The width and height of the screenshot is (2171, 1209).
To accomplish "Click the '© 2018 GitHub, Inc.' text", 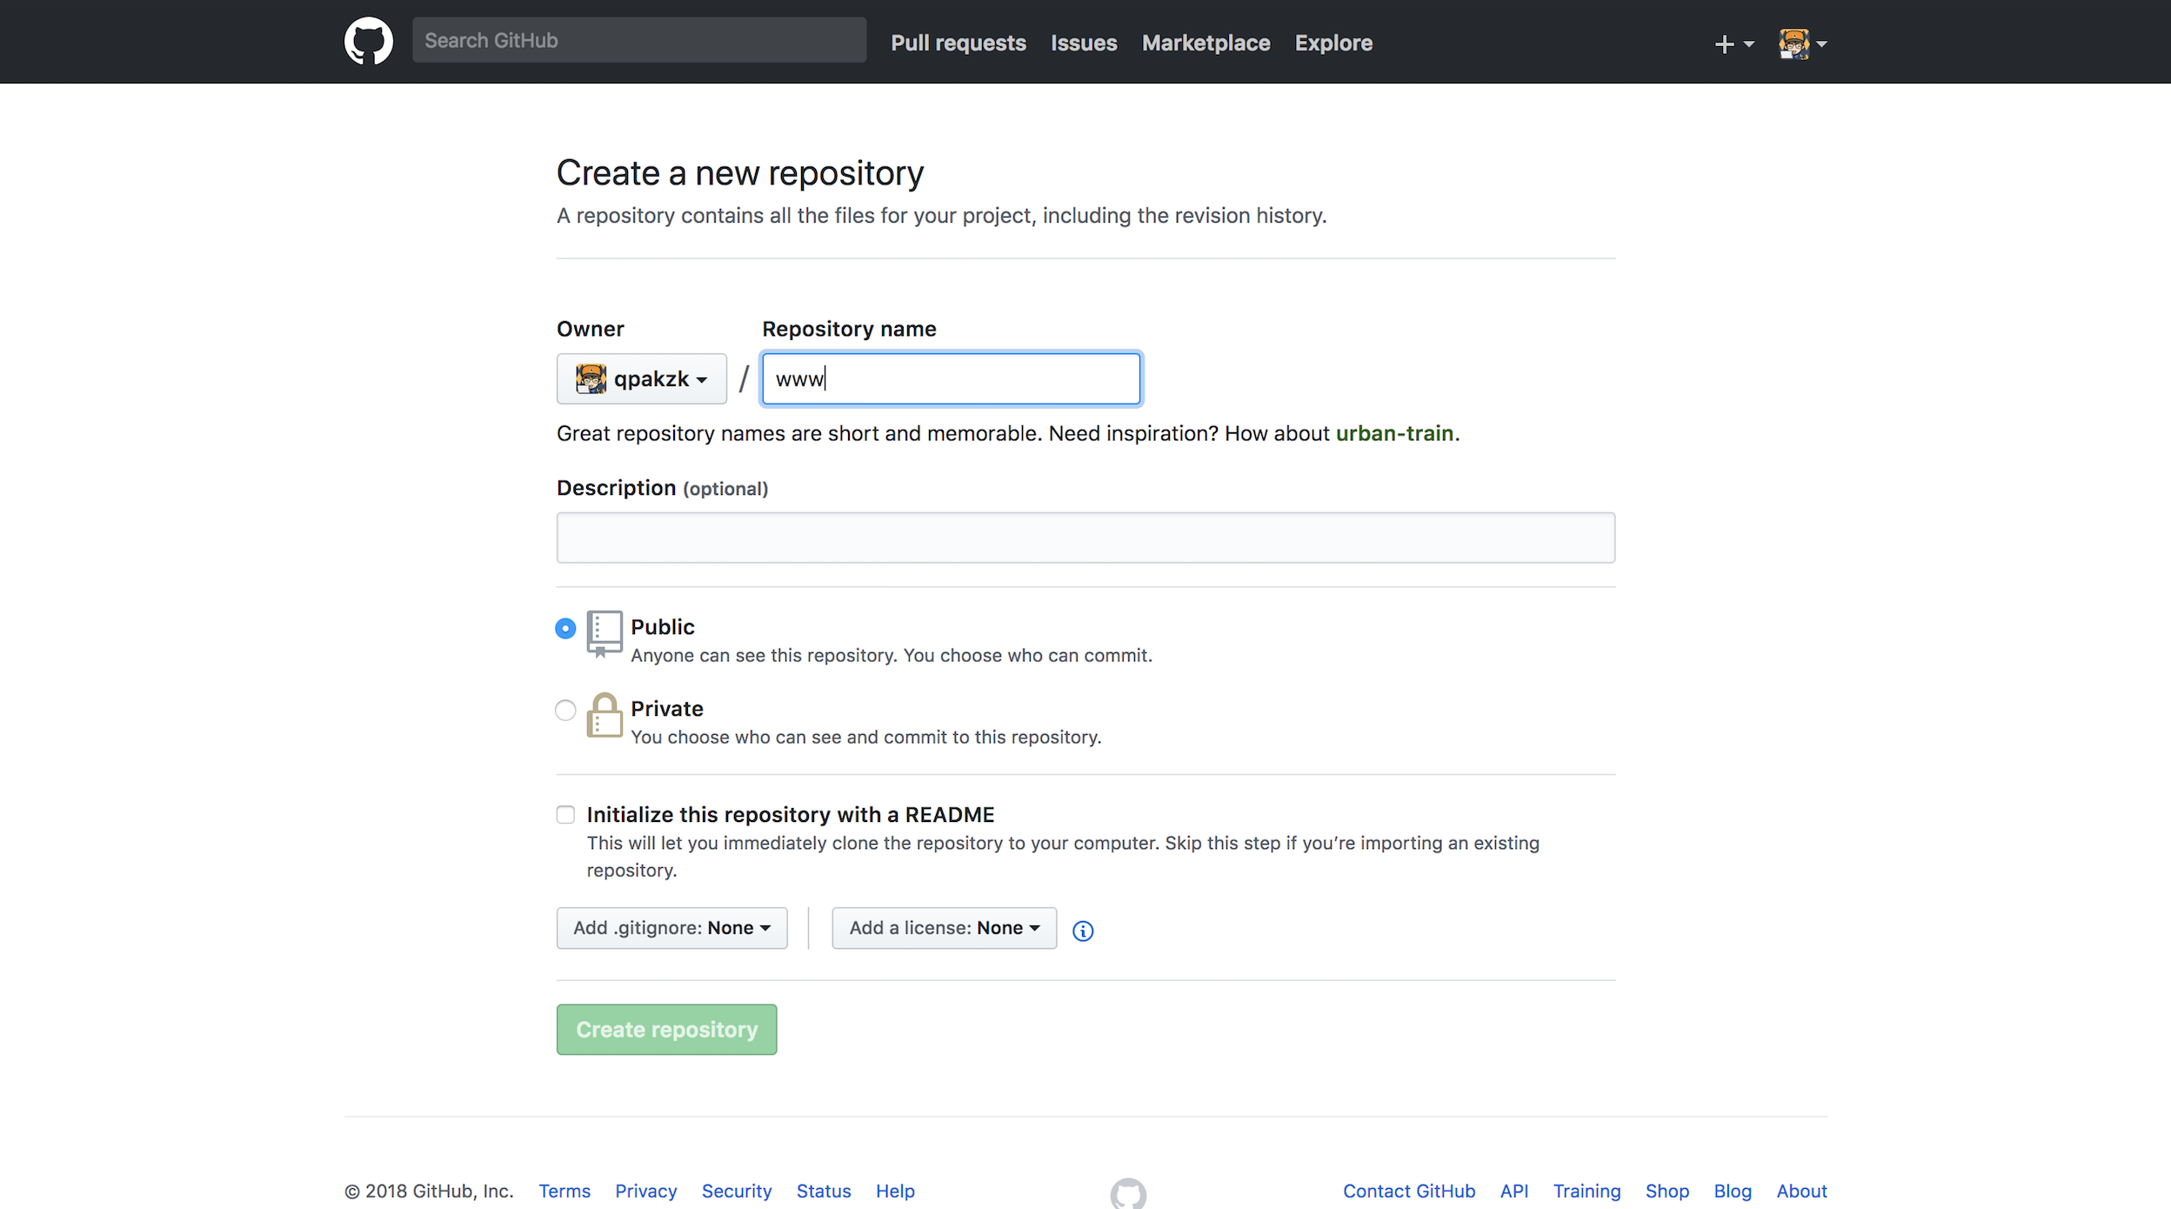I will (429, 1191).
